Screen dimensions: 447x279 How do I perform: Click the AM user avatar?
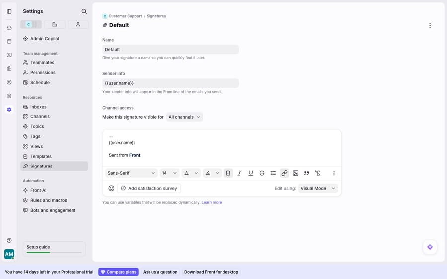pyautogui.click(x=9, y=254)
